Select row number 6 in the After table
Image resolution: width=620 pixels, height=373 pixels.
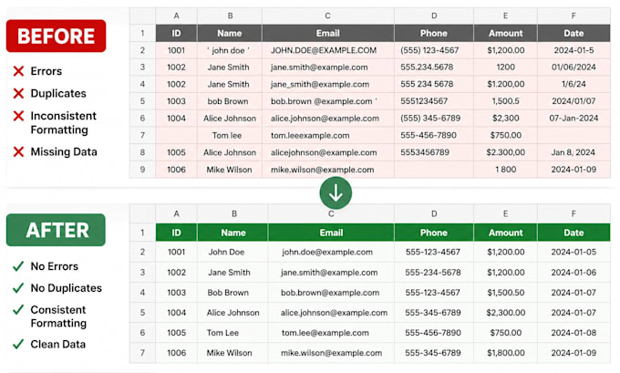pyautogui.click(x=142, y=333)
